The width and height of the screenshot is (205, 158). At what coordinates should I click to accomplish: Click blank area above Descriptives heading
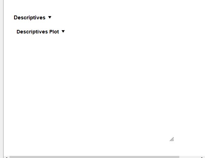(x=92, y=7)
